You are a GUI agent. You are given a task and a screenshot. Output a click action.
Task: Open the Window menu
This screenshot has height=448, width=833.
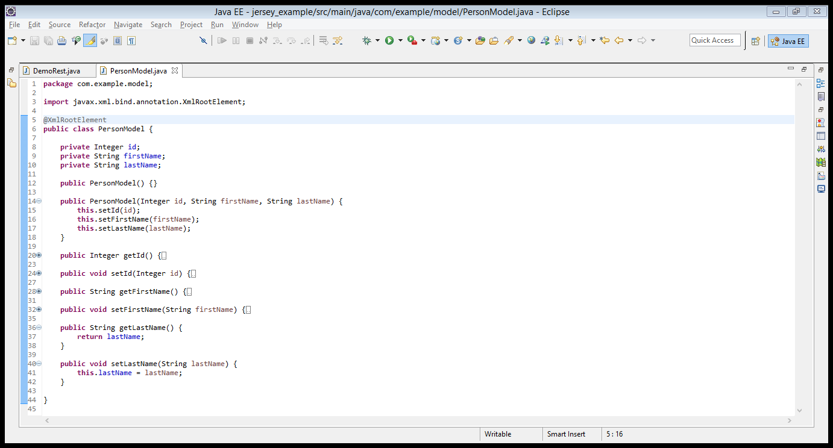[245, 25]
